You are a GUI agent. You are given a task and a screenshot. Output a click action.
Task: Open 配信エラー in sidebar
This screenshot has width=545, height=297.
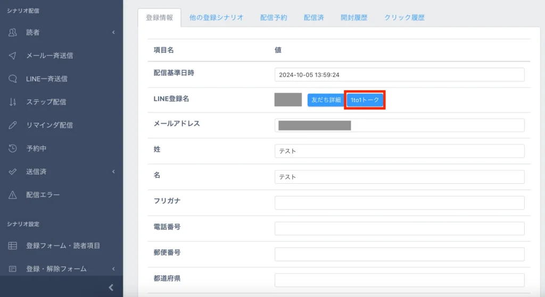pos(43,195)
